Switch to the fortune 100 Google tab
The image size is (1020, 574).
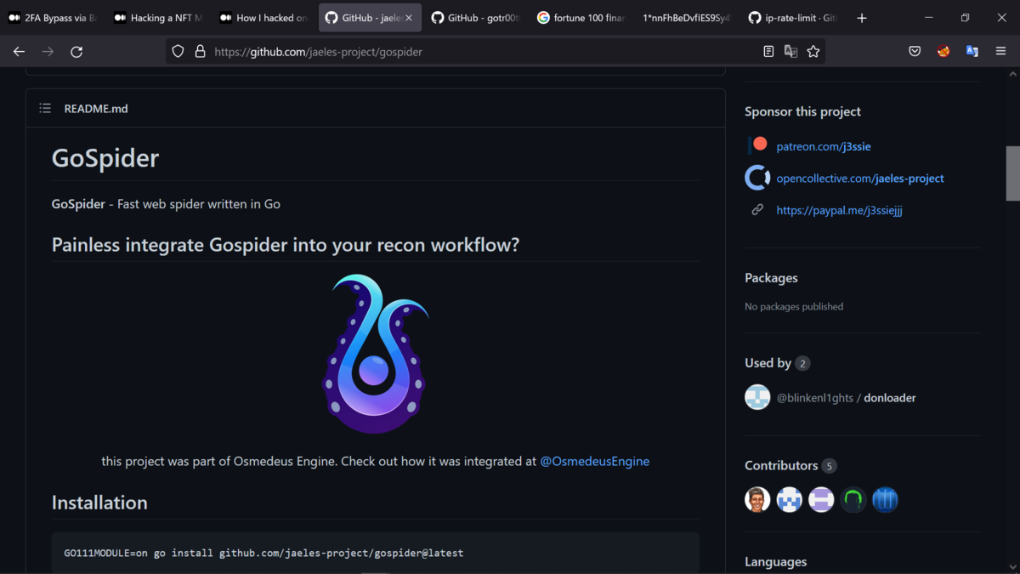[x=581, y=18]
